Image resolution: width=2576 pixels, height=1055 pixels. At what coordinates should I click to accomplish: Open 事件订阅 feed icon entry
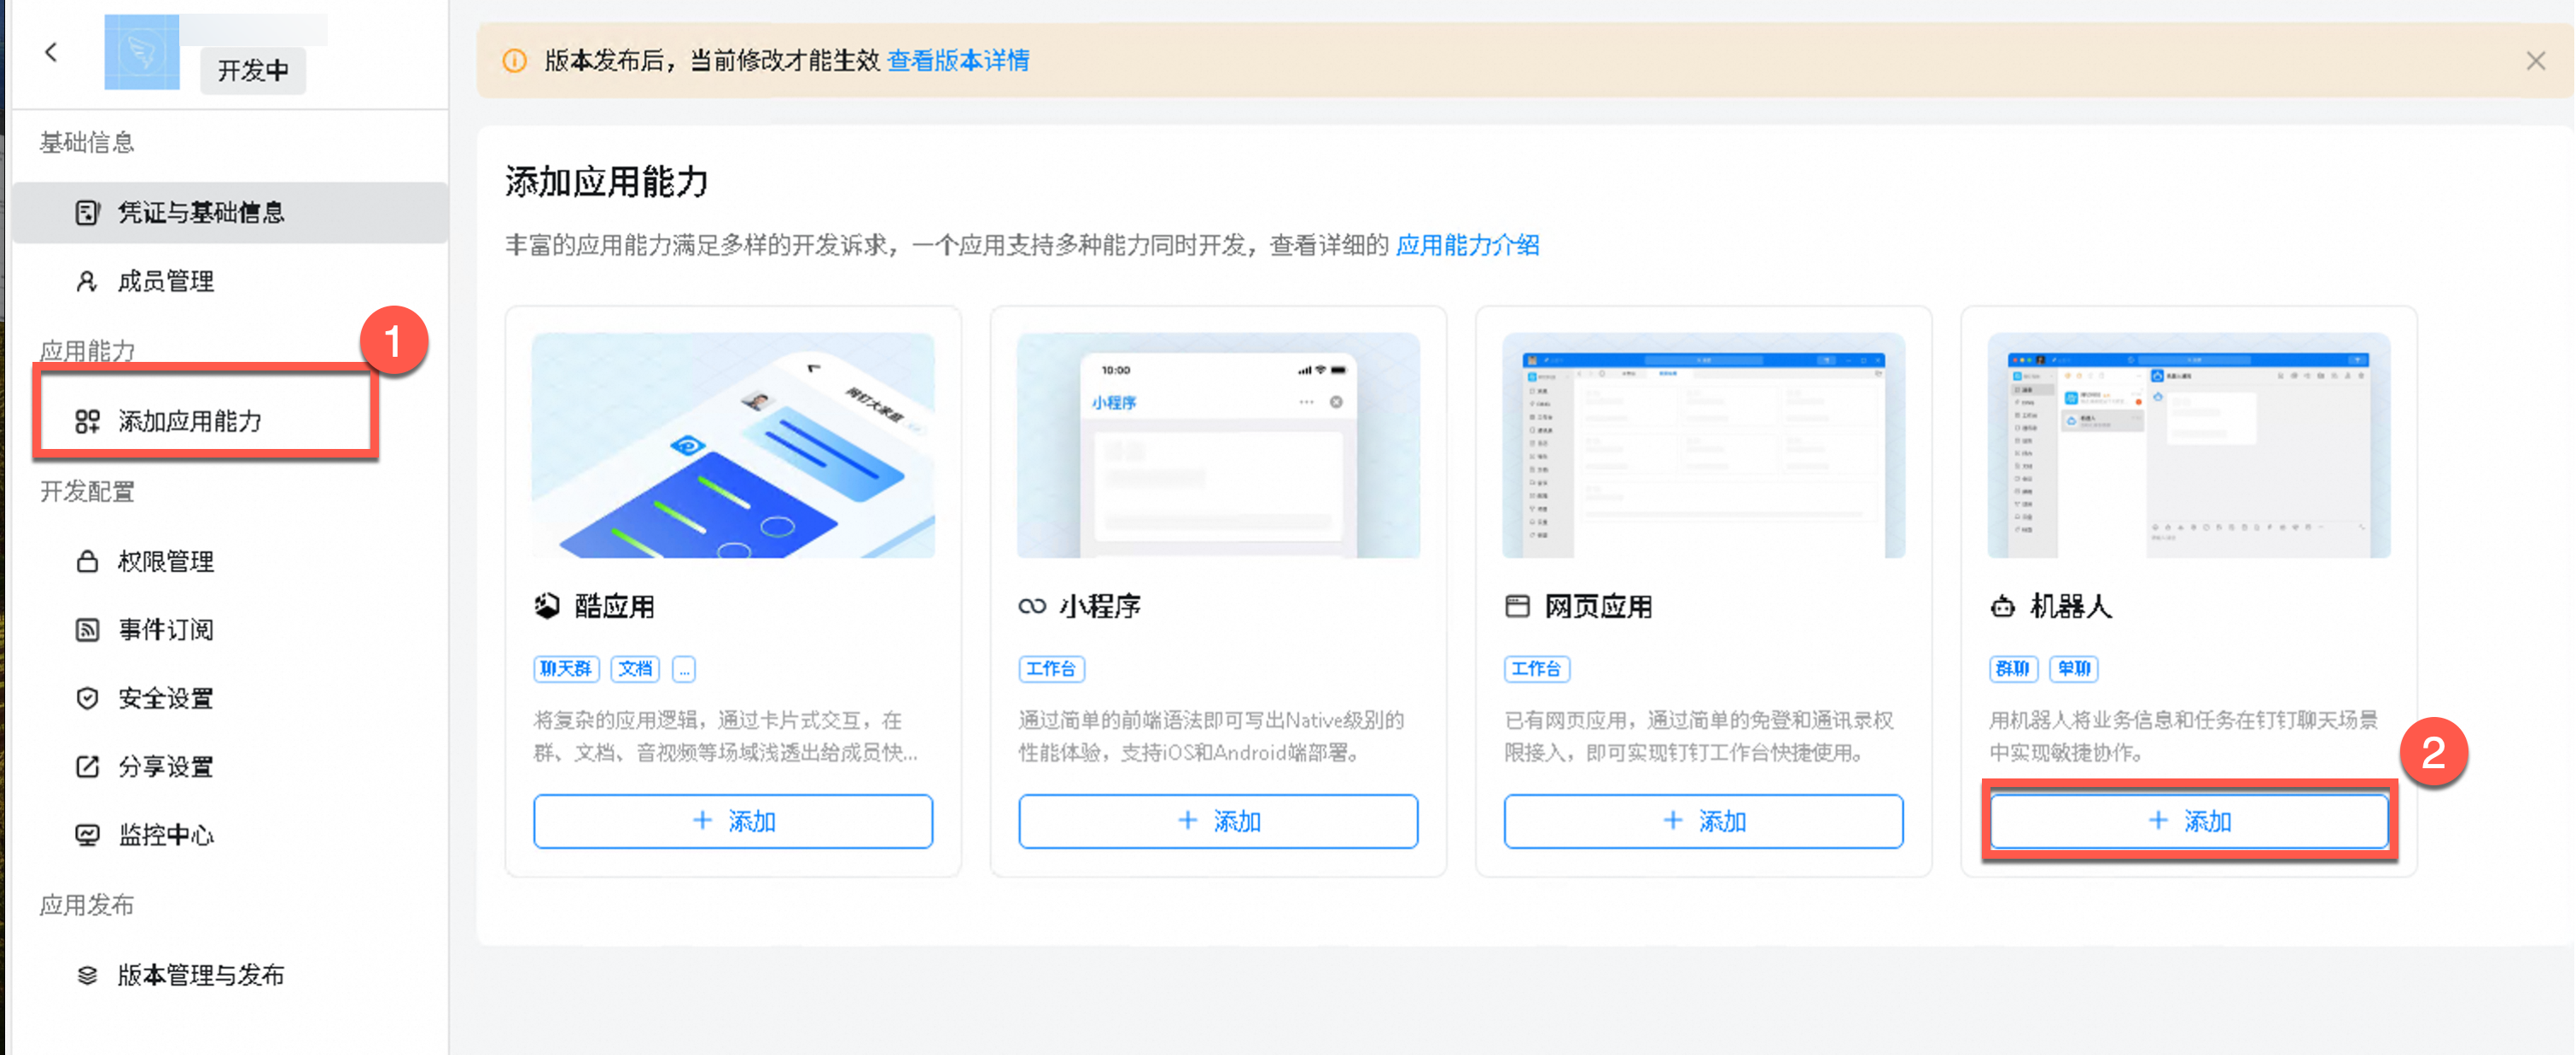(x=165, y=630)
